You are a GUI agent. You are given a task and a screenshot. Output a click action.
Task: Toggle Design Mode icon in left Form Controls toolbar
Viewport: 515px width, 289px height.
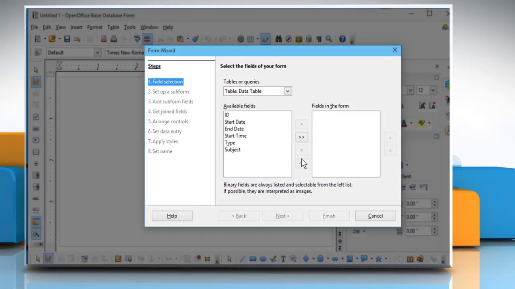(36, 81)
